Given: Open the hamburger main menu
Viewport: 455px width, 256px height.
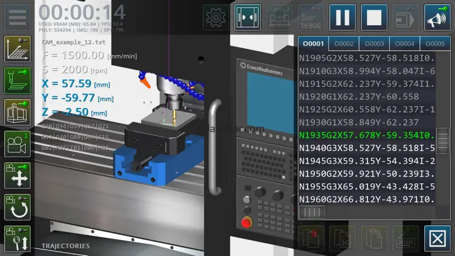Looking at the screenshot, I should [x=17, y=17].
